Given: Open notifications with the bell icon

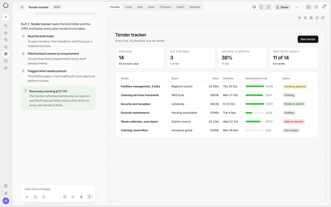Looking at the screenshot, I should point(324,7).
